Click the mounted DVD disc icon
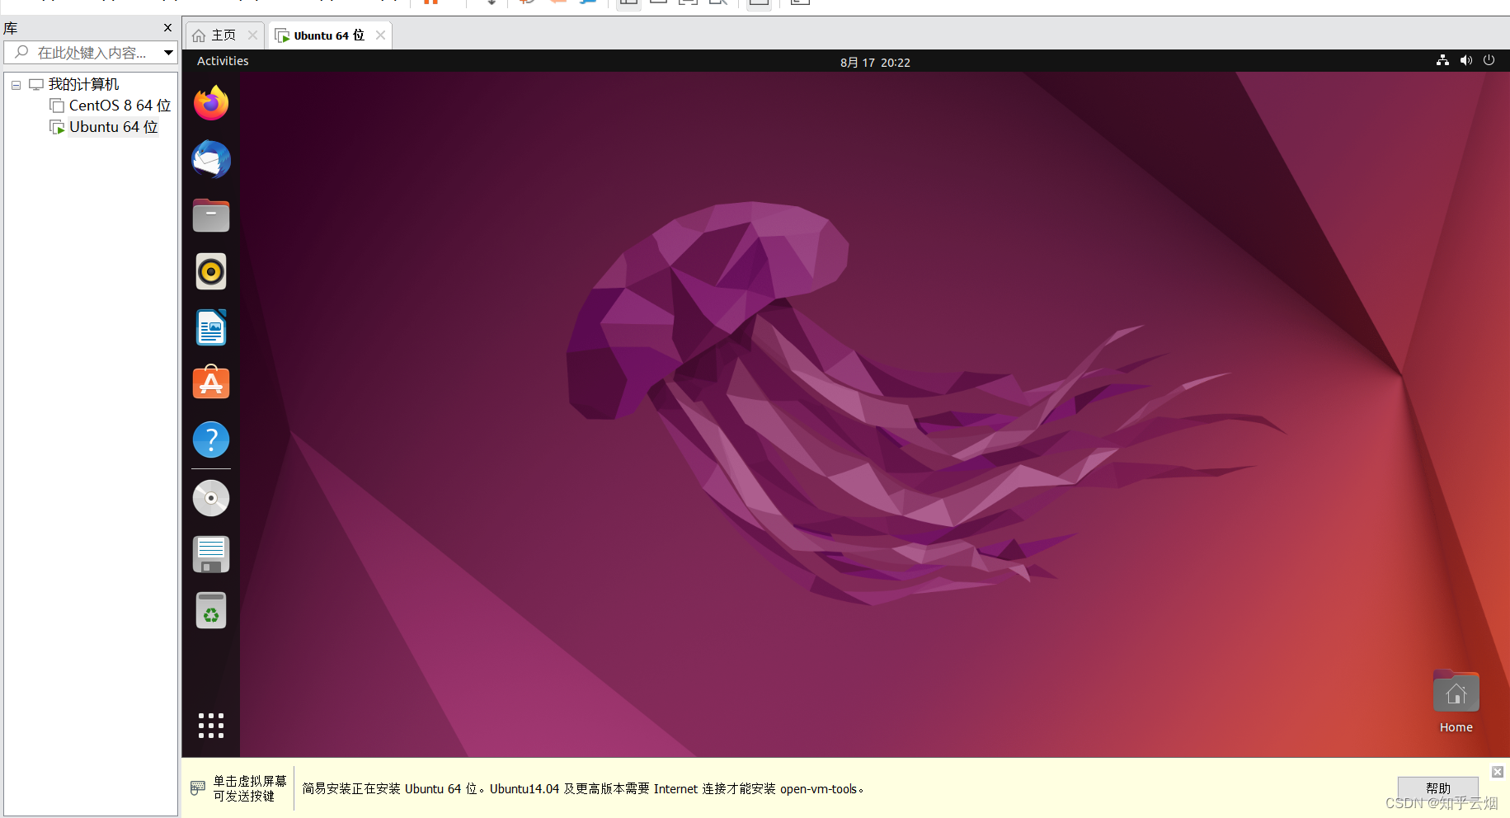 [211, 498]
